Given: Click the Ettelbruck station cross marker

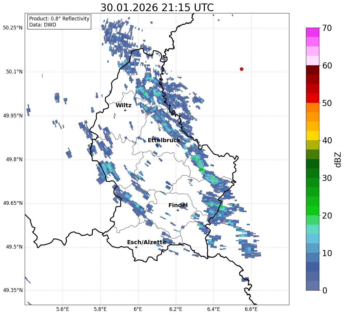Looking at the screenshot, I should point(157,145).
